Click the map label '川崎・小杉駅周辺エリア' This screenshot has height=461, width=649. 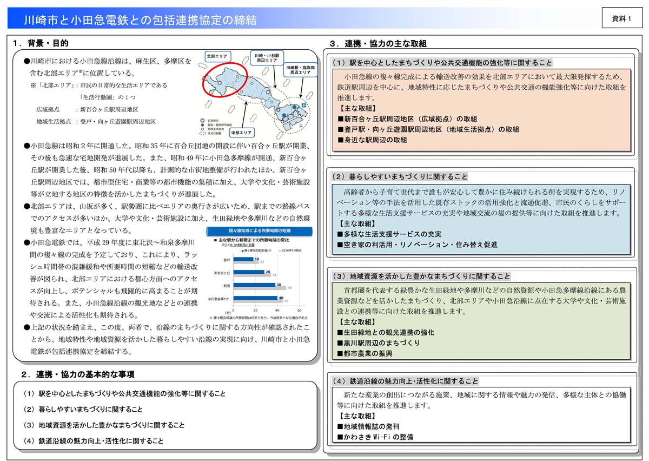[x=267, y=58]
